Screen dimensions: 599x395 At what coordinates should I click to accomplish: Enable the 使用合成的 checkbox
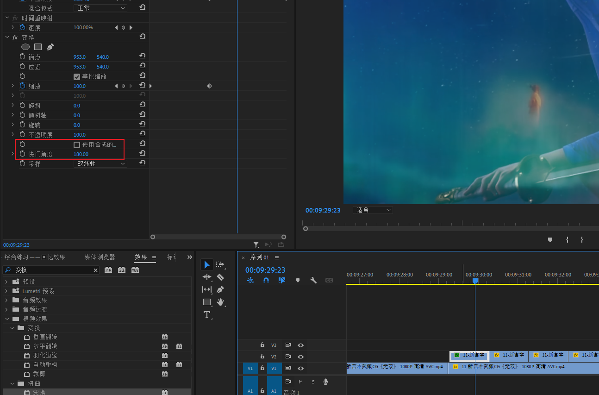77,145
